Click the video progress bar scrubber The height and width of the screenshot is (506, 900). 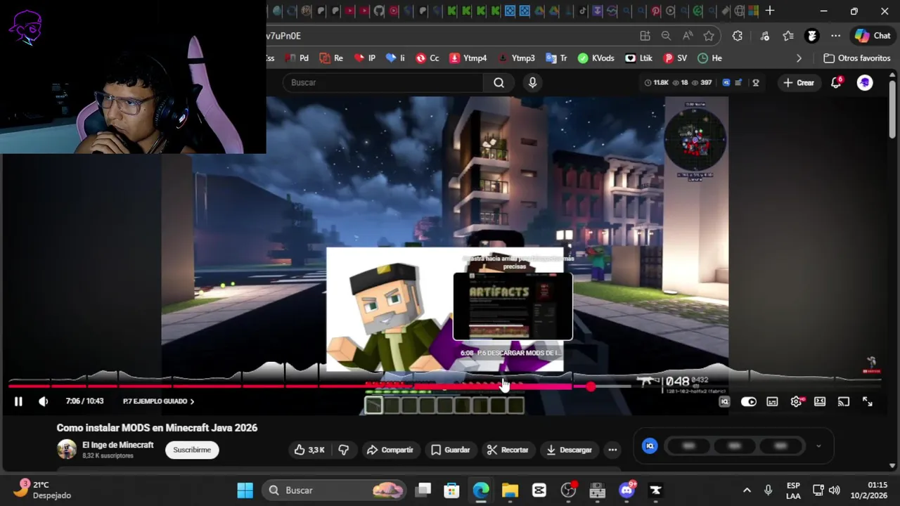(591, 387)
